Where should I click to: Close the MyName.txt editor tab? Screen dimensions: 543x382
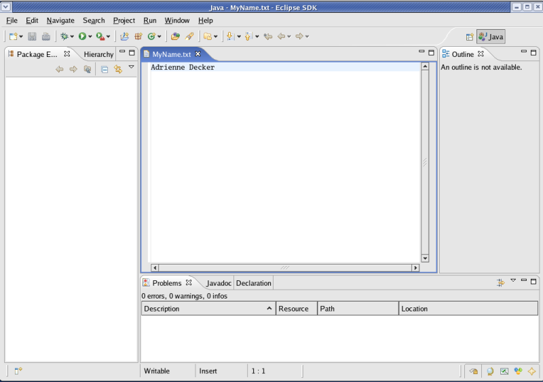click(x=198, y=54)
